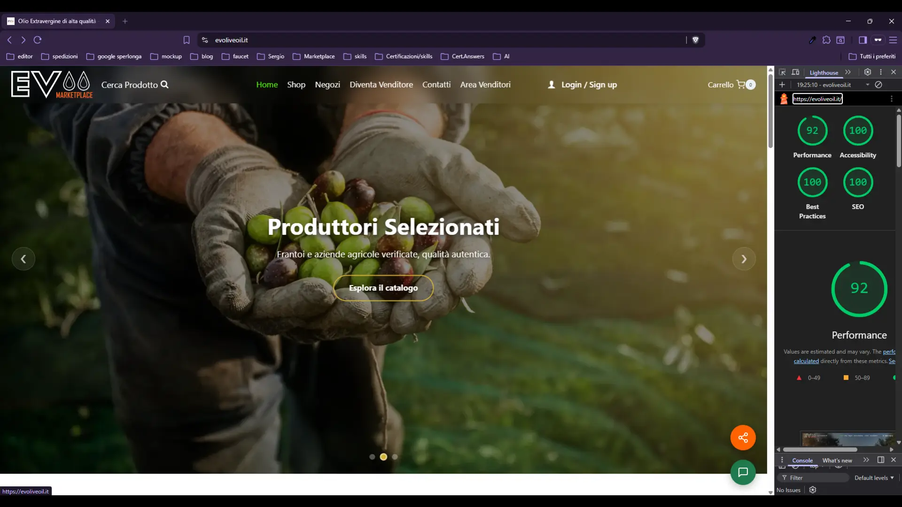902x507 pixels.
Task: Click the Esplora il catalogo button
Action: tap(383, 288)
